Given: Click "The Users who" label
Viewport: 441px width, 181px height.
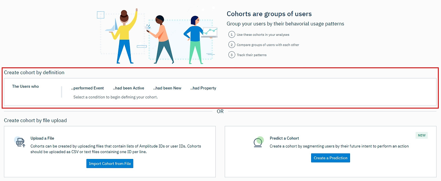Looking at the screenshot, I should [25, 86].
